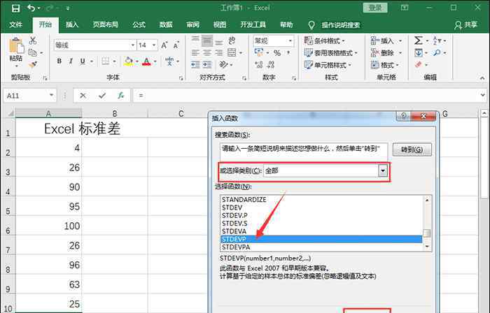The height and width of the screenshot is (313, 490).
Task: Click the function search description box
Action: (303, 152)
